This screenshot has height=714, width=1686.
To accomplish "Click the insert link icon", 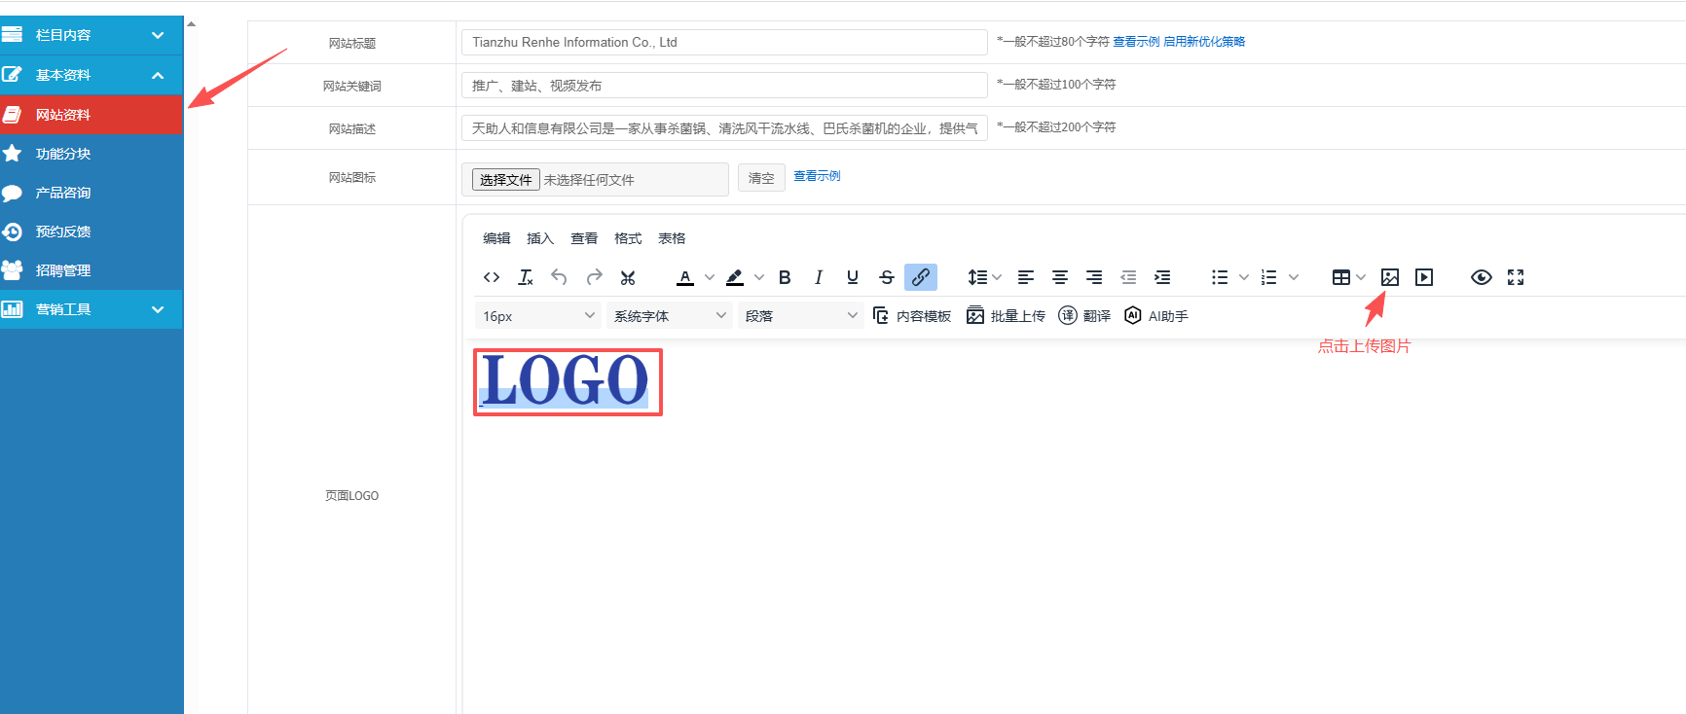I will (920, 277).
